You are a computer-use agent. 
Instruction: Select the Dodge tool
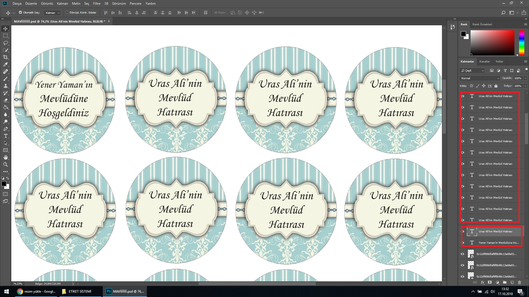pos(6,122)
